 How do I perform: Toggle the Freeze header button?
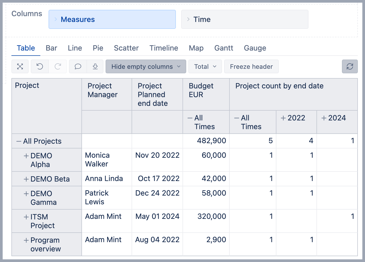pyautogui.click(x=251, y=66)
